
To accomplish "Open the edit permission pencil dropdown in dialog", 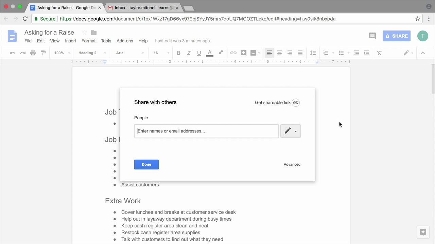I will pyautogui.click(x=291, y=131).
